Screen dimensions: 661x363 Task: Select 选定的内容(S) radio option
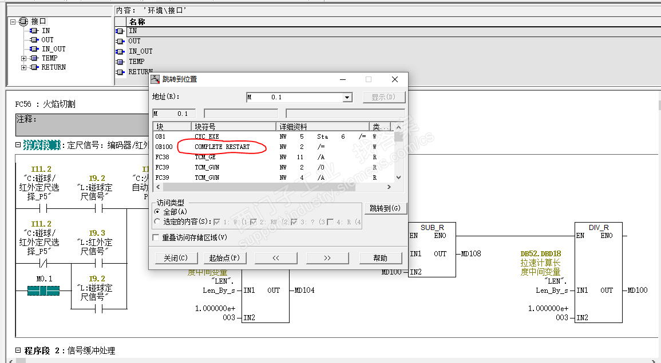pos(157,221)
